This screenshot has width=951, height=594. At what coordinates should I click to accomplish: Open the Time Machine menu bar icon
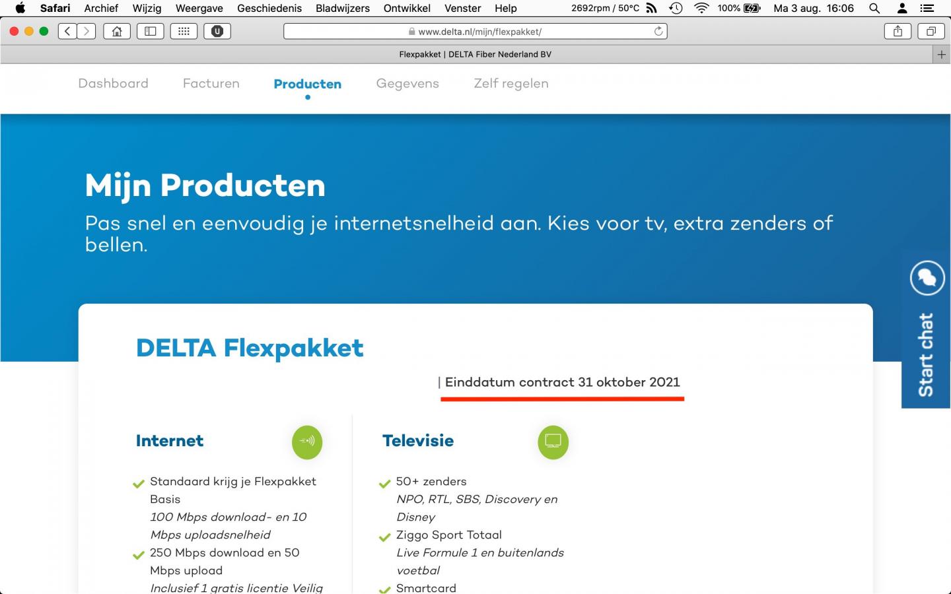[676, 8]
